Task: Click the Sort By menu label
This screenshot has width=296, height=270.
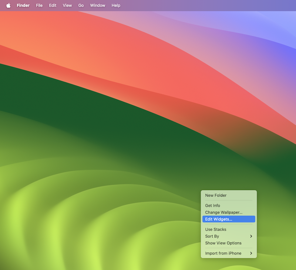Action: (x=212, y=236)
